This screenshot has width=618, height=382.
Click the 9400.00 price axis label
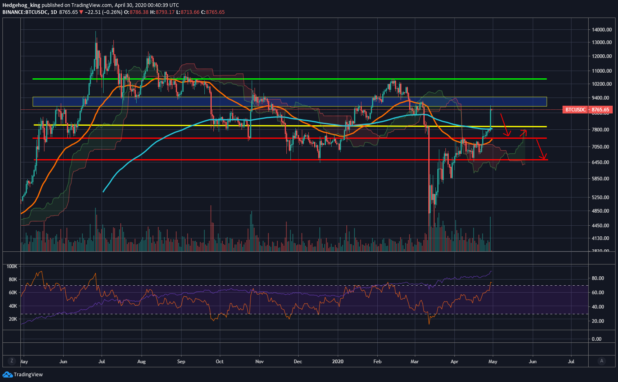(x=600, y=98)
